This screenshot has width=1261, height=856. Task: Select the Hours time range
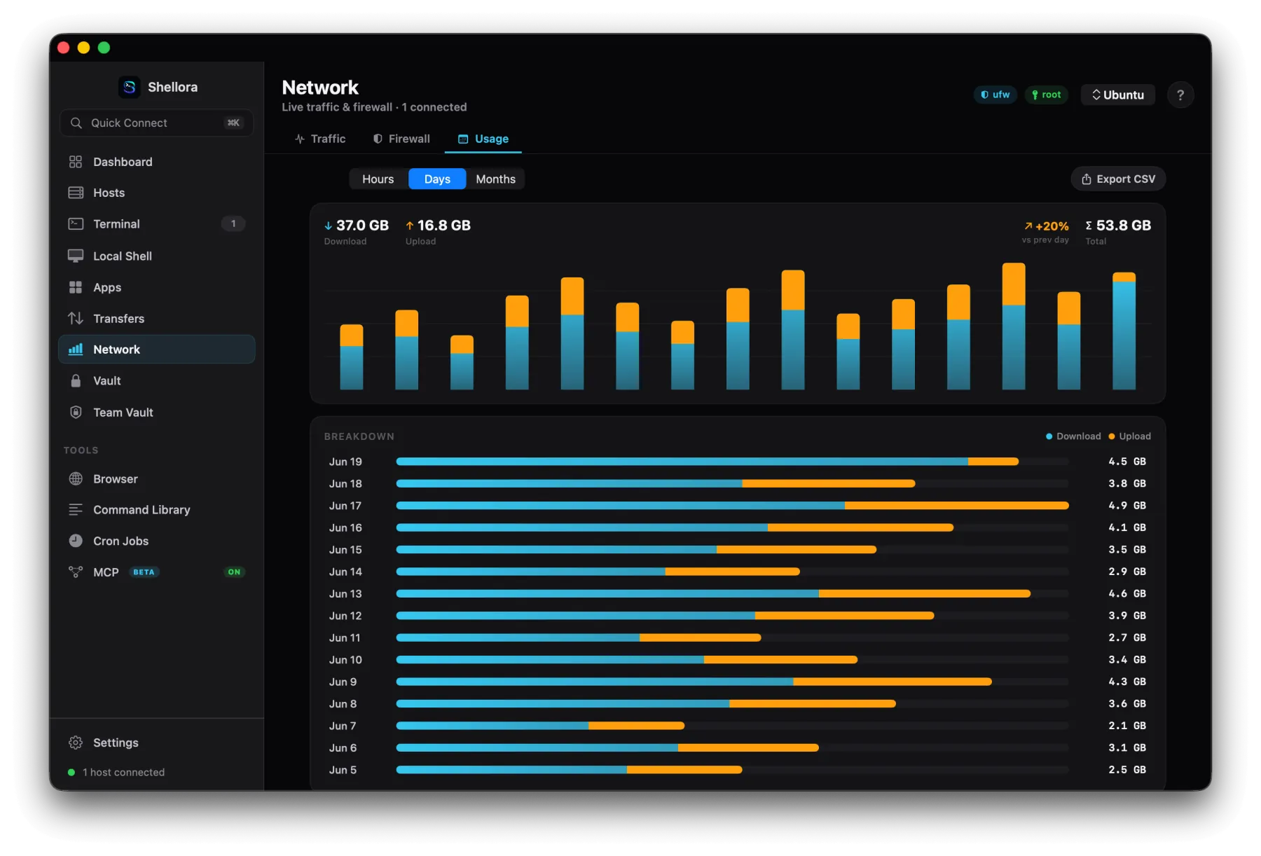pyautogui.click(x=378, y=179)
